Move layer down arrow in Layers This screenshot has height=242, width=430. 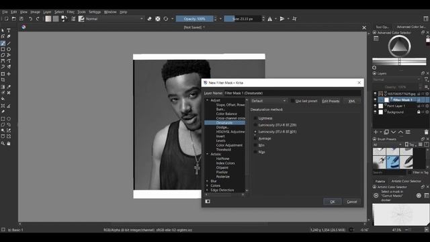pos(394,132)
